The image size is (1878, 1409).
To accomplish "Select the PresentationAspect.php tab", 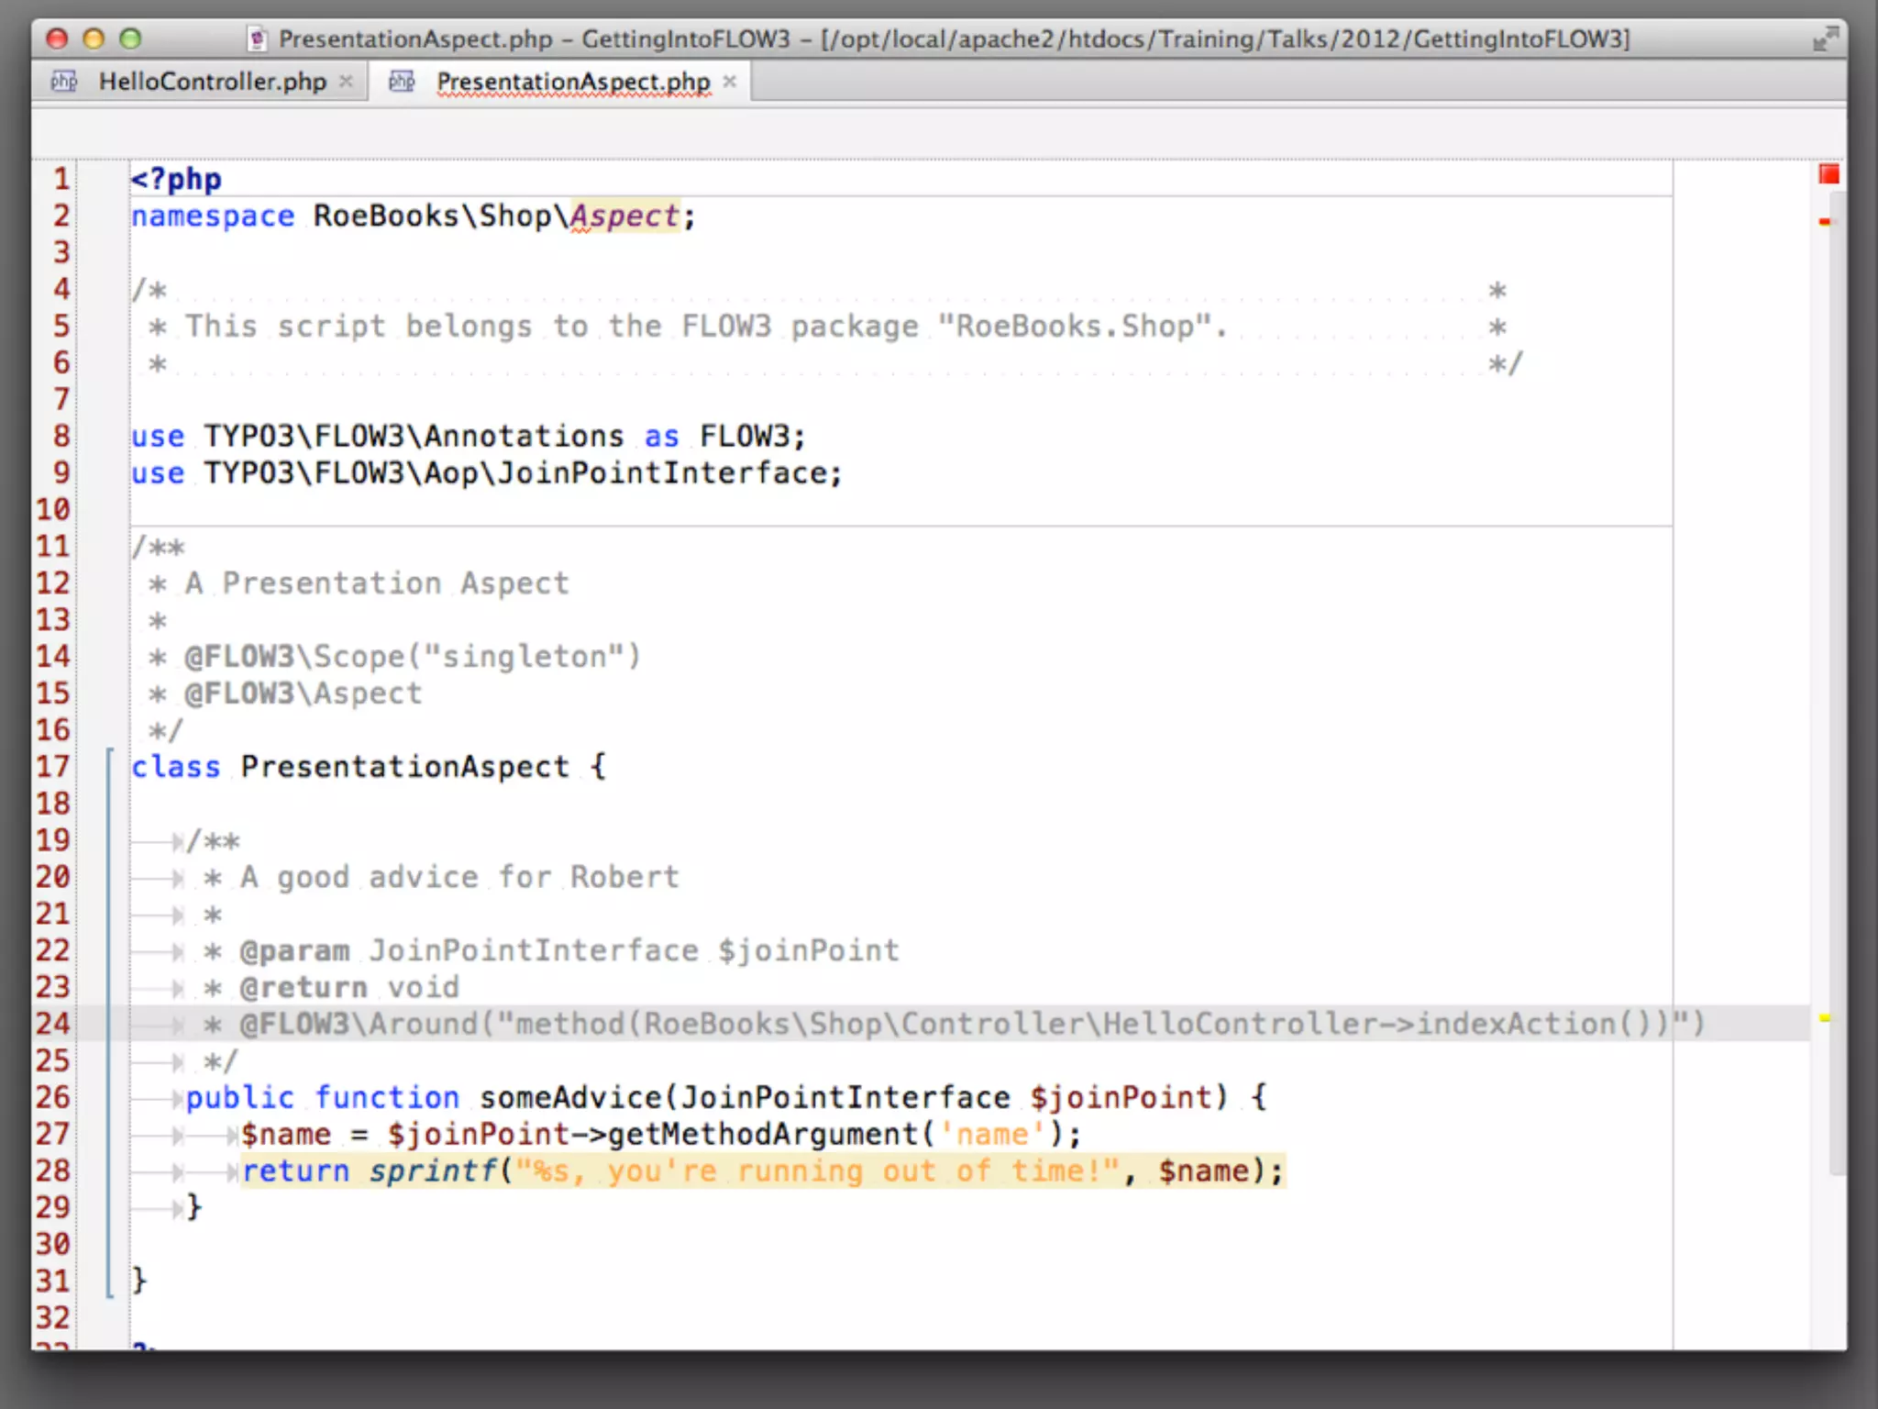I will coord(573,82).
